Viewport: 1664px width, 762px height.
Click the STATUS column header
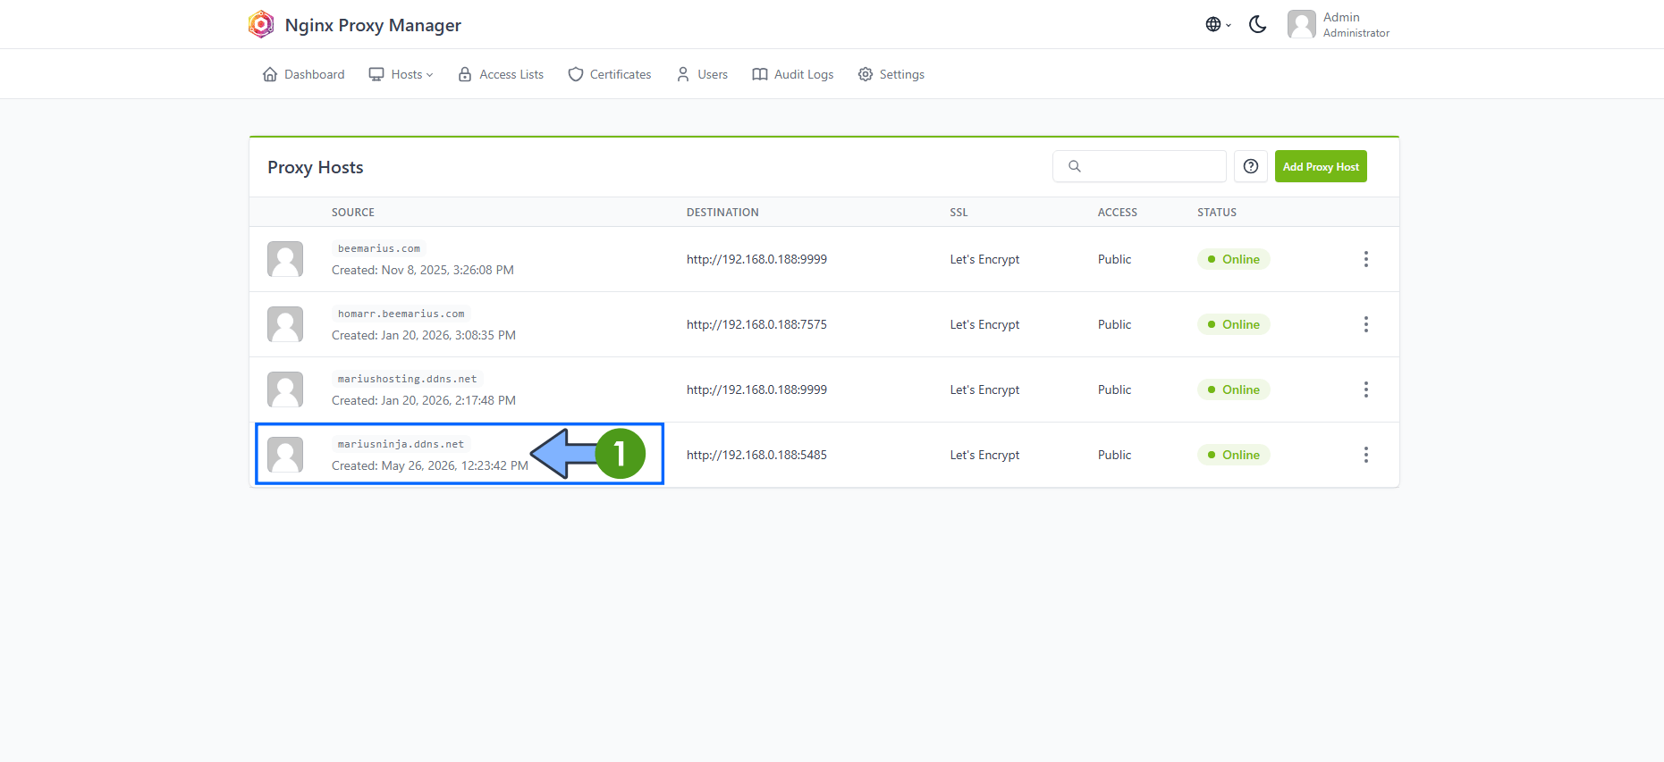point(1217,213)
